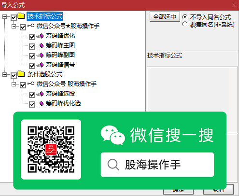Uncheck the 微信公众号 股海操作手 group under 条件选股公式
The width and height of the screenshot is (239, 196).
coord(23,85)
